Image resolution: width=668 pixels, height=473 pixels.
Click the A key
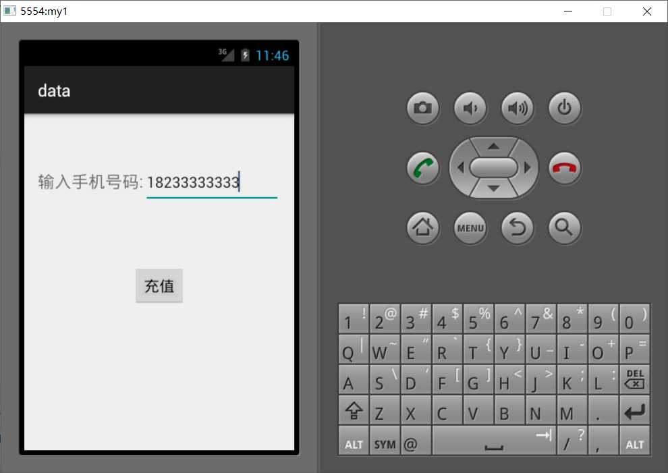pyautogui.click(x=354, y=379)
